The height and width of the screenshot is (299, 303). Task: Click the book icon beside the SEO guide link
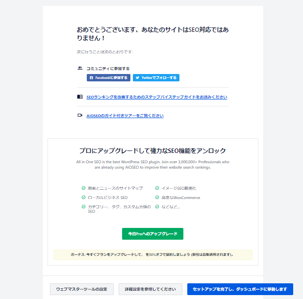click(x=80, y=97)
